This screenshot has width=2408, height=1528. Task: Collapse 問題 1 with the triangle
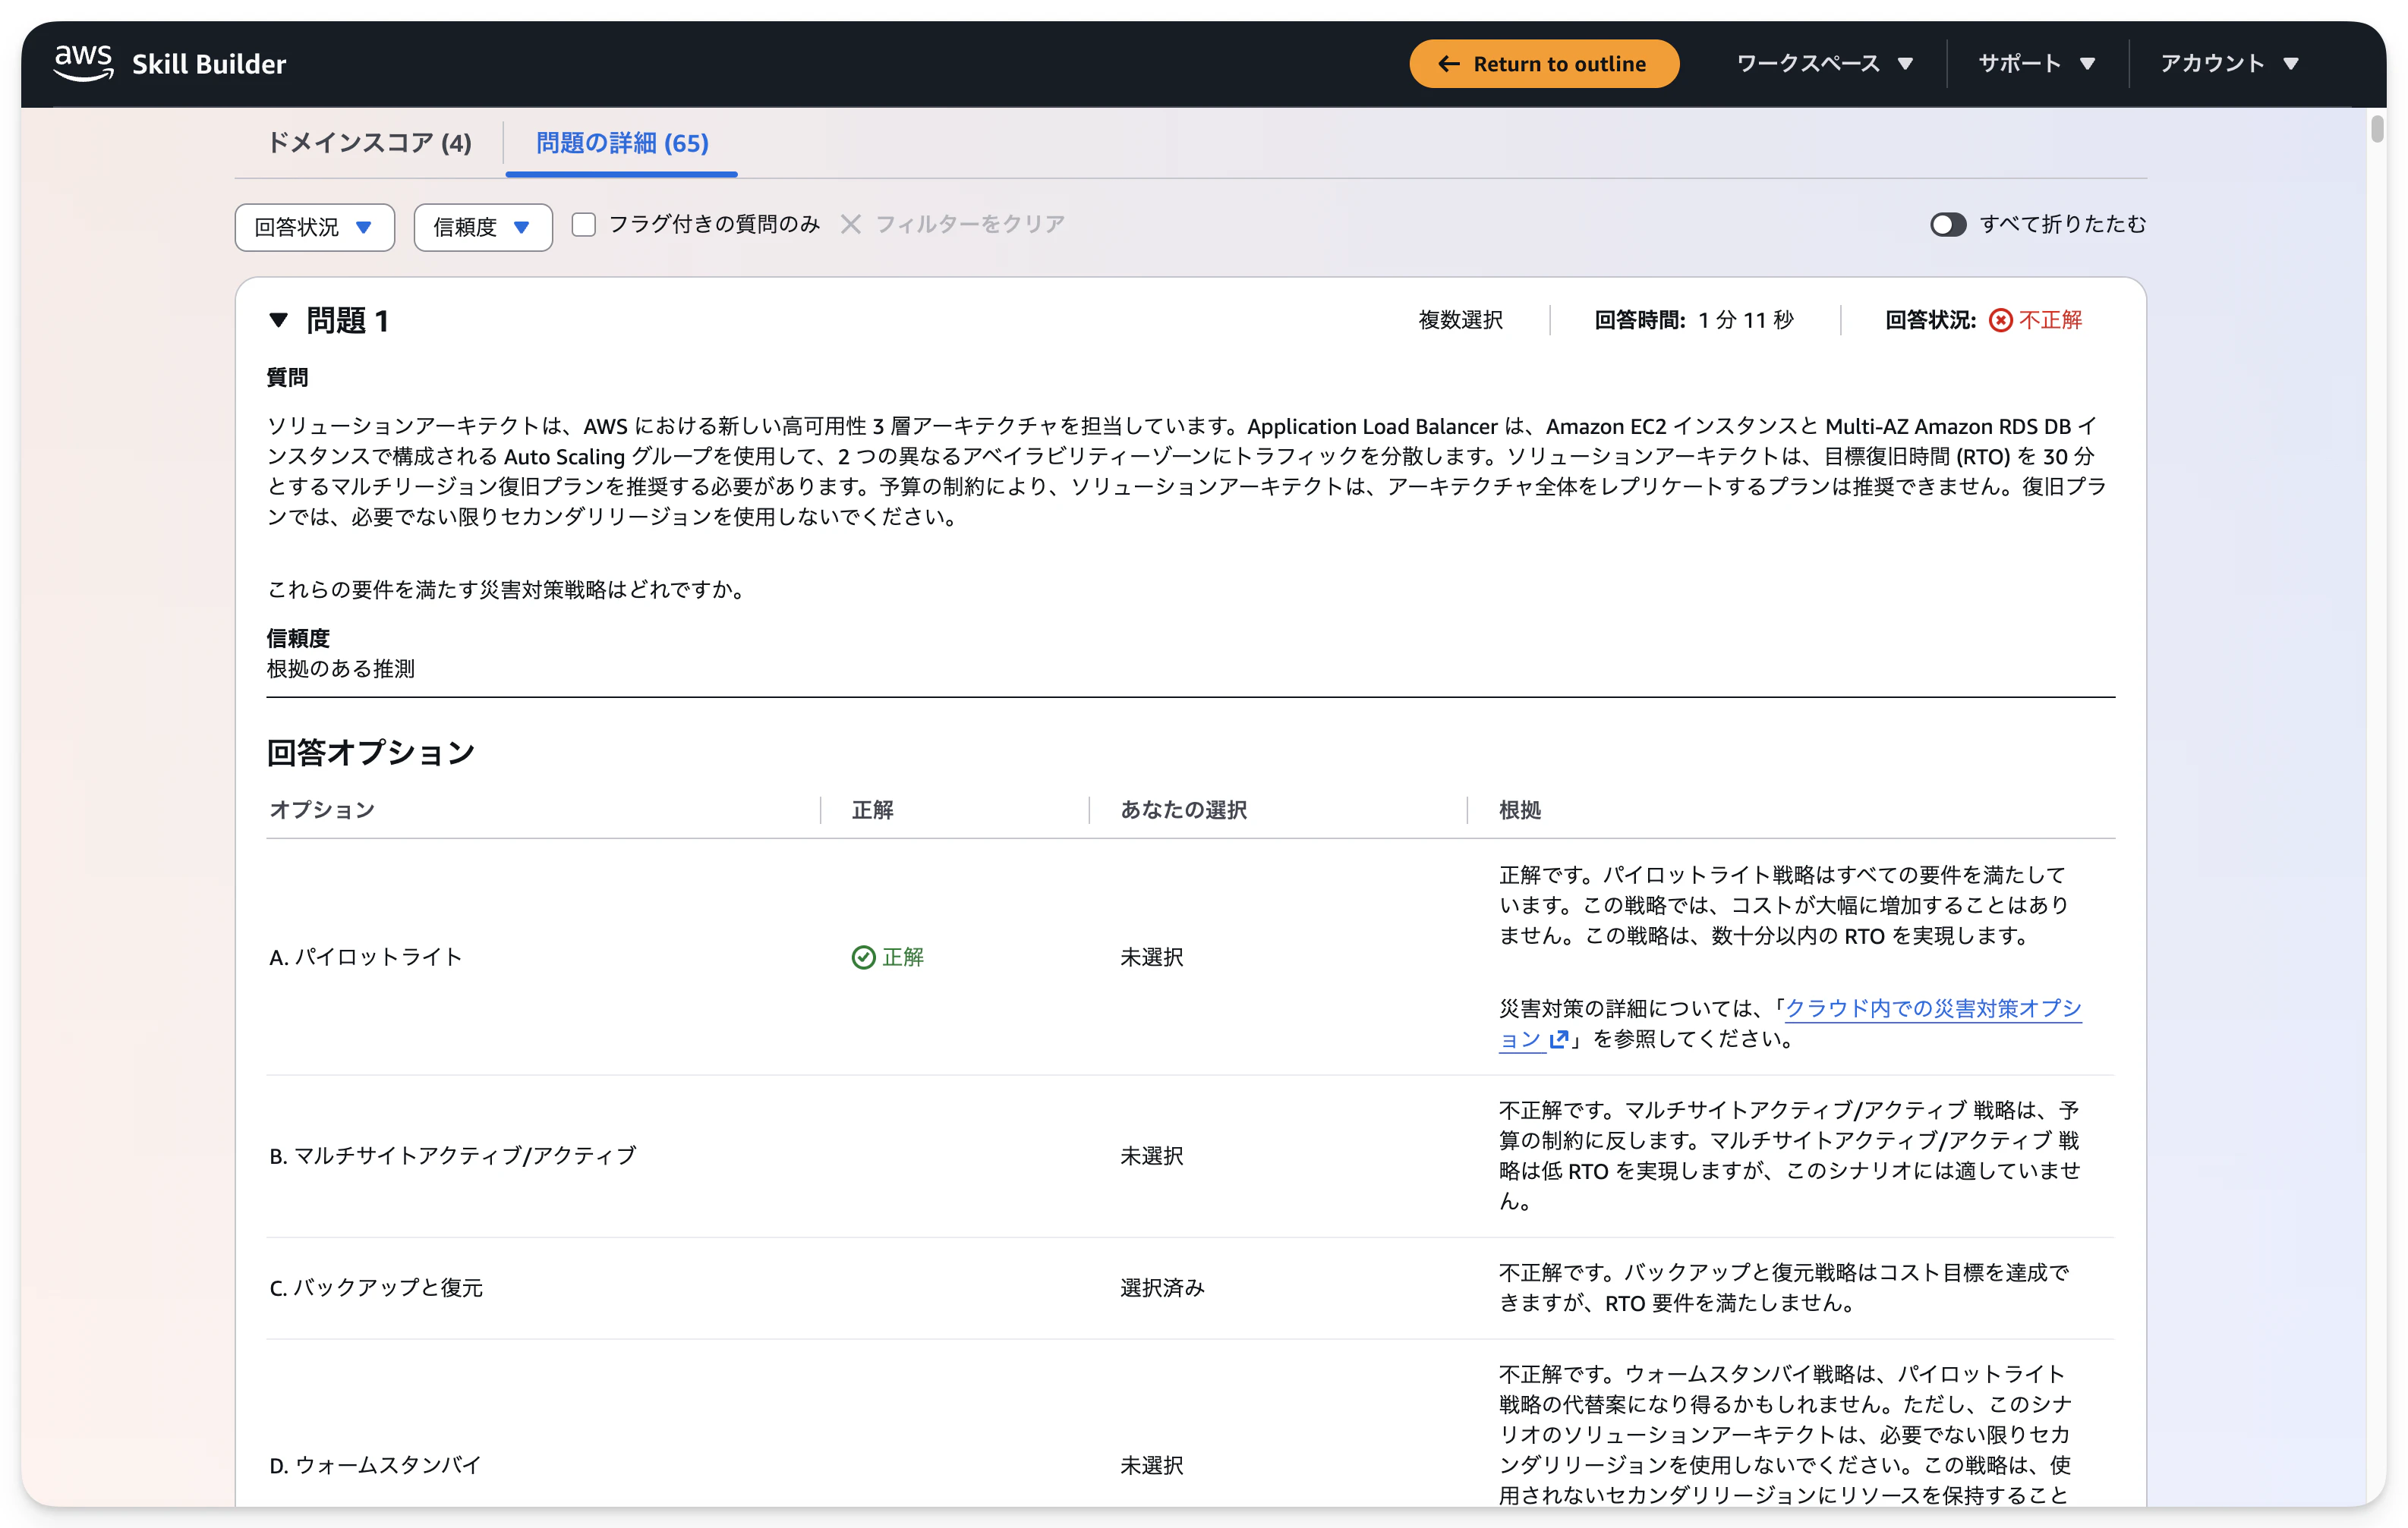(x=279, y=320)
